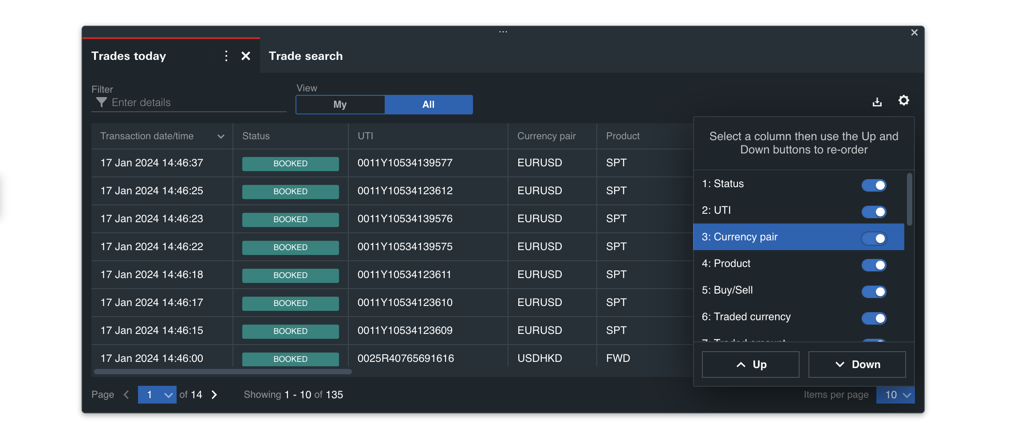Toggle the UTI column visibility
Viewport: 1009px width, 447px height.
click(x=874, y=212)
